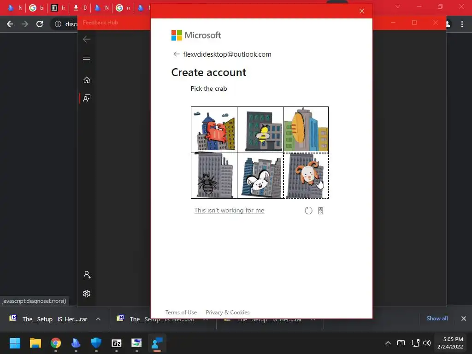The image size is (472, 354).
Task: Select the white rabbit image tile
Action: point(260,176)
